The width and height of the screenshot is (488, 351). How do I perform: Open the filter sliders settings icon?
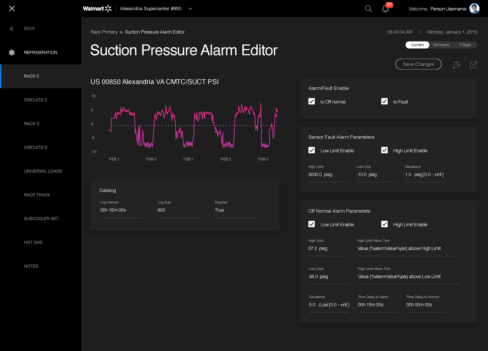pos(456,65)
